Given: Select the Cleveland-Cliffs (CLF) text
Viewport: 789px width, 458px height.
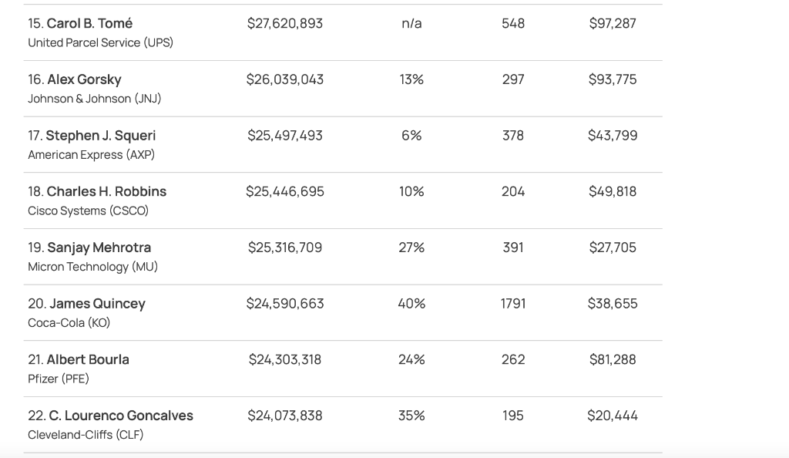Looking at the screenshot, I should (x=86, y=435).
